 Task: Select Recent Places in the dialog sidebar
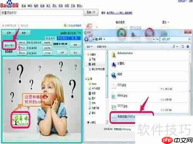[x=97, y=69]
